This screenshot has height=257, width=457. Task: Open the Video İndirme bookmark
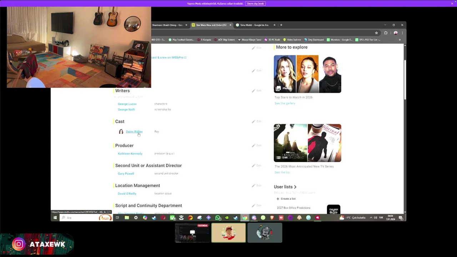point(292,40)
